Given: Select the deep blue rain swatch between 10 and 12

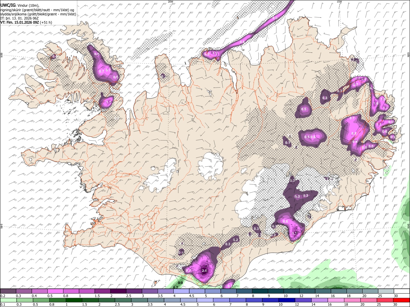Looking at the screenshot, I should (286, 300).
